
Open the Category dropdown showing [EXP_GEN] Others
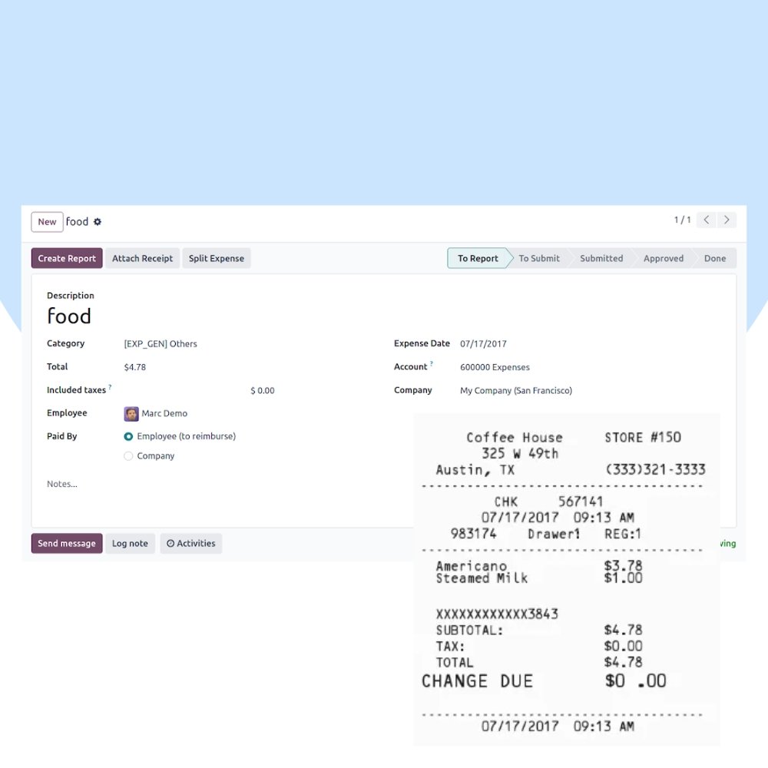[161, 343]
